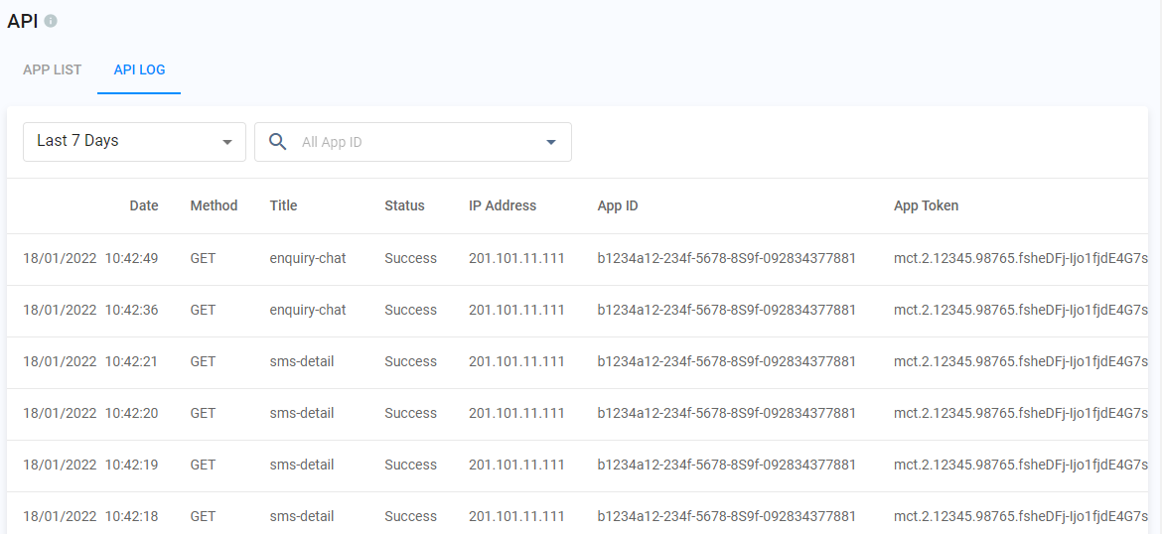Click Success status in the 10:42:18 row

point(410,517)
